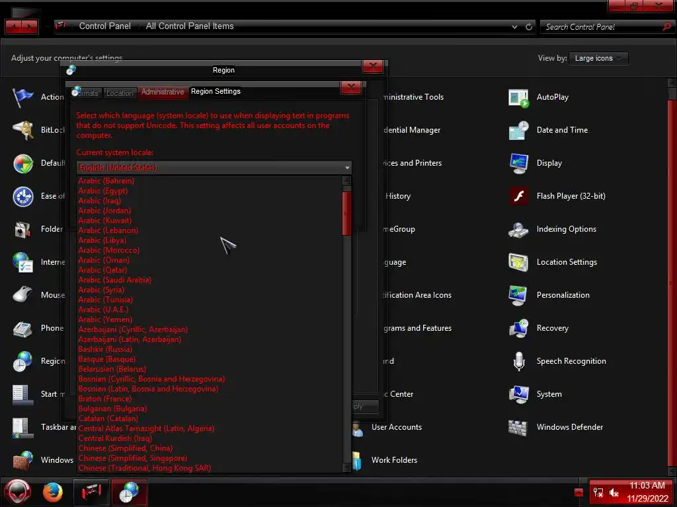Image resolution: width=677 pixels, height=507 pixels.
Task: Switch to the Location tab
Action: (x=120, y=92)
